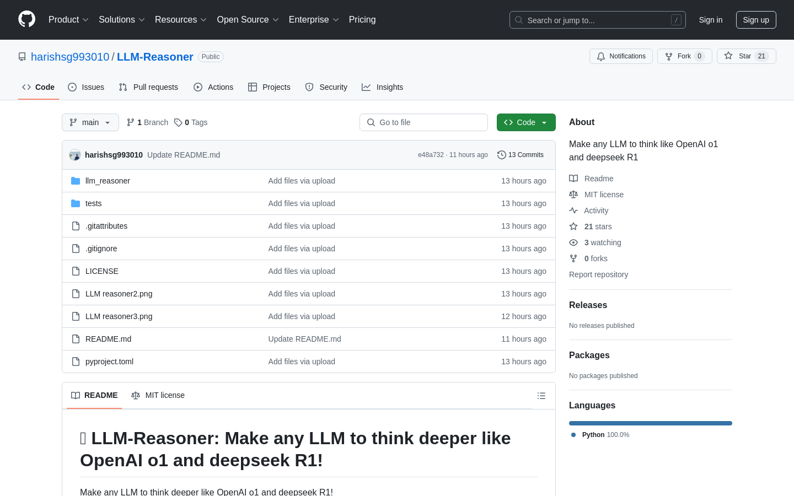Click Report repository link
Screen dimensions: 794x496
598,274
